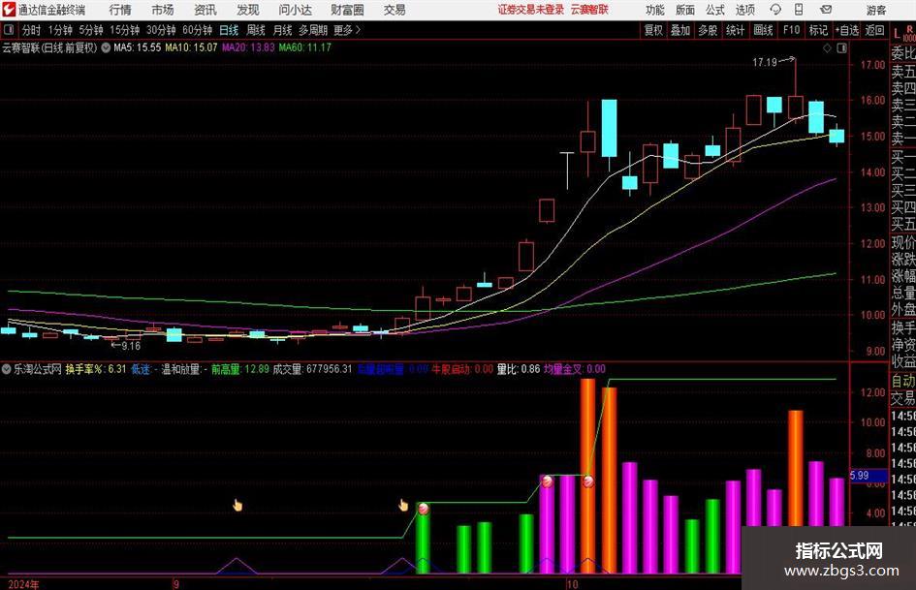
Task: Click the MA10: 15.07 indicator label
Action: click(191, 47)
